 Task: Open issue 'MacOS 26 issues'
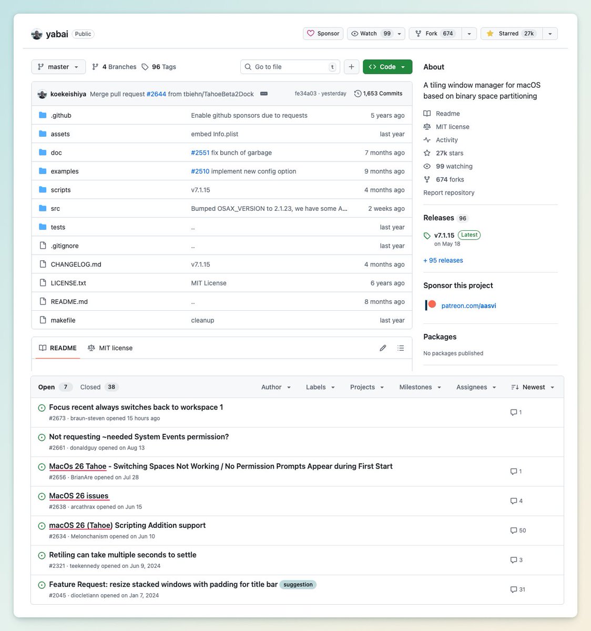78,495
